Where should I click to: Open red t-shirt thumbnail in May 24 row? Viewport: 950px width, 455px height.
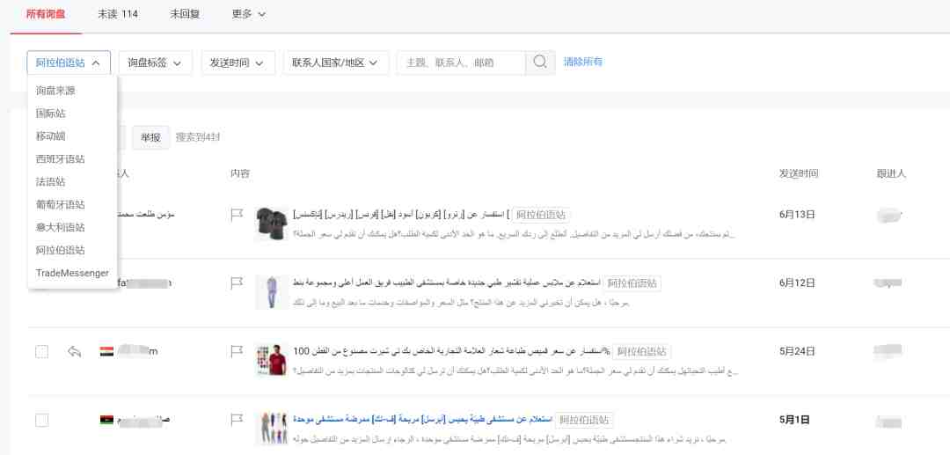coord(272,360)
